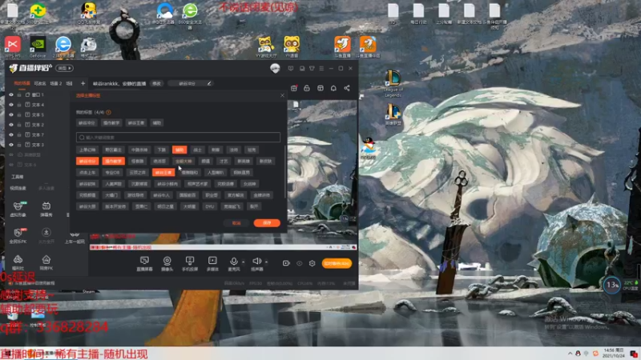Hide the 文本 2 layer via its eye icon
This screenshot has width=641, height=360.
tap(11, 125)
